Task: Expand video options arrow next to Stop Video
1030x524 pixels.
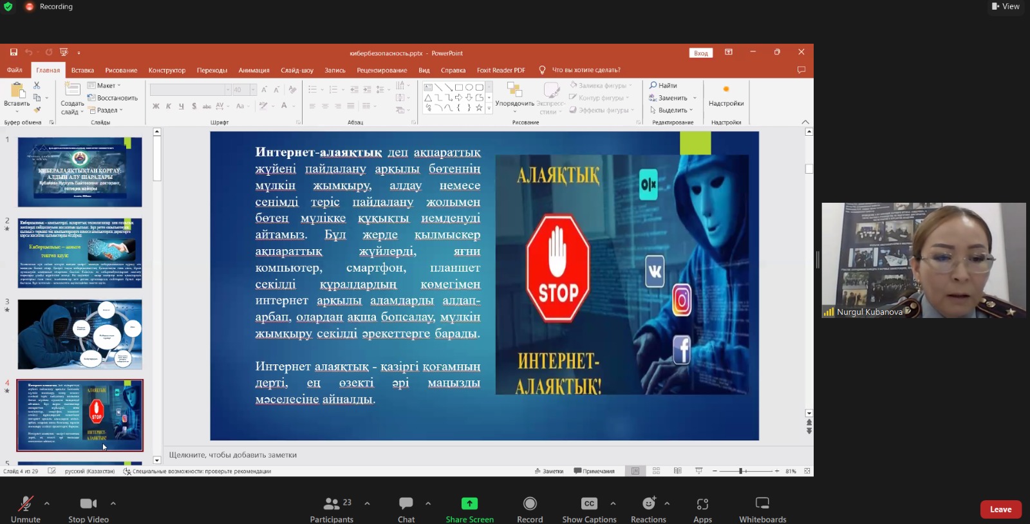Action: pos(113,503)
